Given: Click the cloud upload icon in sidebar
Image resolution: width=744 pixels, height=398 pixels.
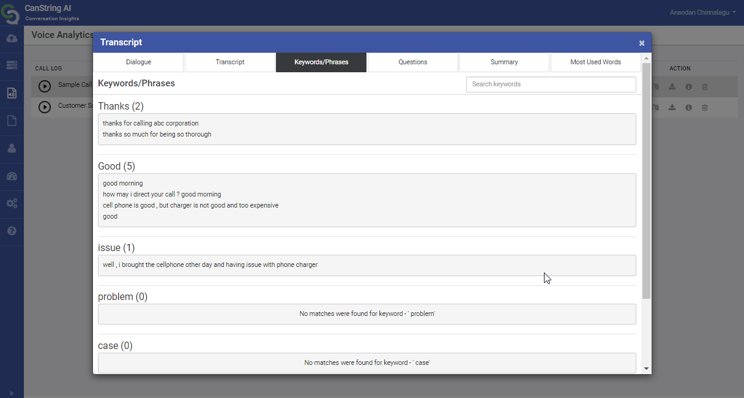Looking at the screenshot, I should coord(12,38).
